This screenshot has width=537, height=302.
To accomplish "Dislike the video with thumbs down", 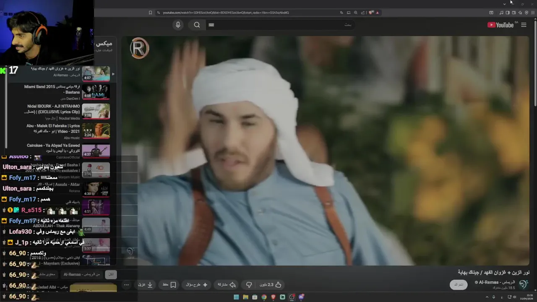I will click(x=249, y=284).
